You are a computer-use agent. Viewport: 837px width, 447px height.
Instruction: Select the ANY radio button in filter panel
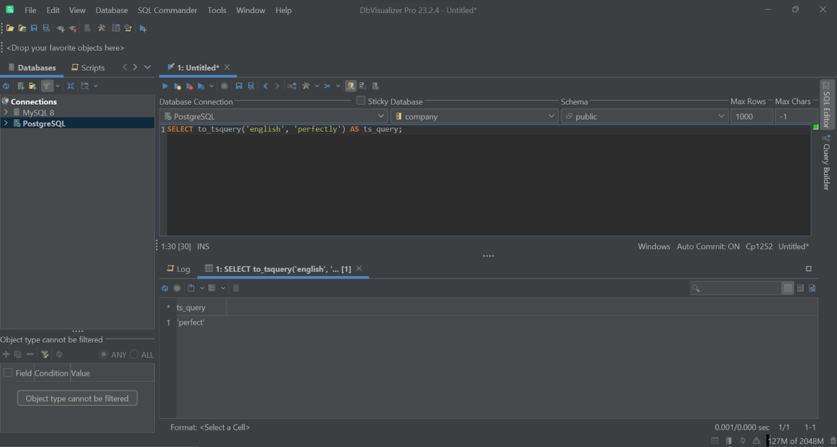104,354
